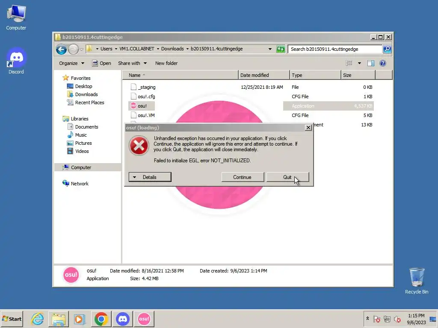Click the network tray icon

click(x=387, y=319)
